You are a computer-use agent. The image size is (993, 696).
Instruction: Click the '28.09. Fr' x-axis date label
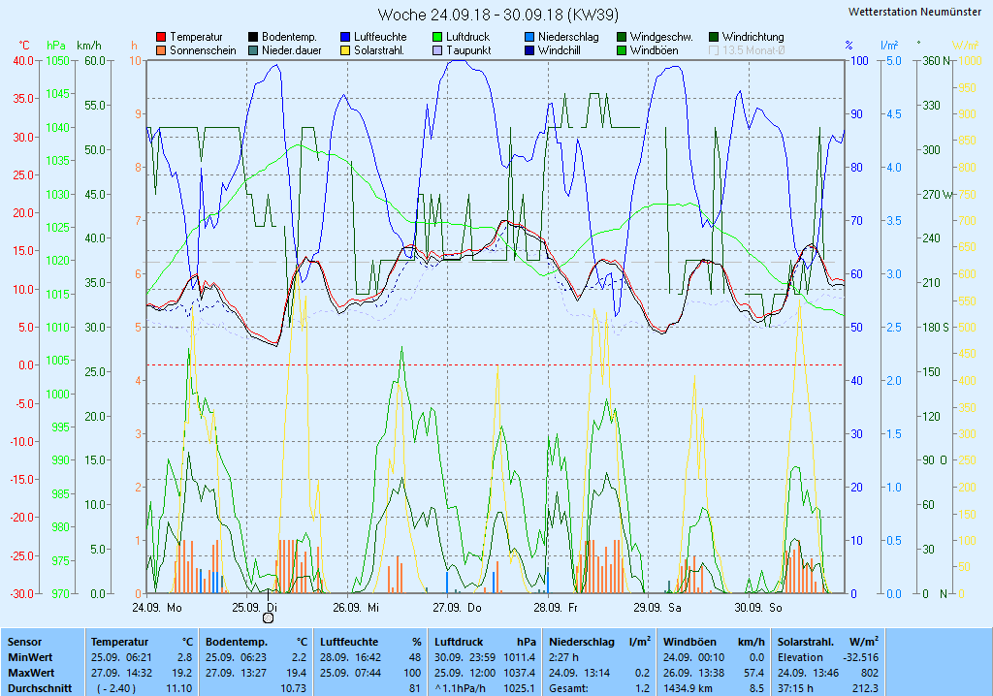556,608
